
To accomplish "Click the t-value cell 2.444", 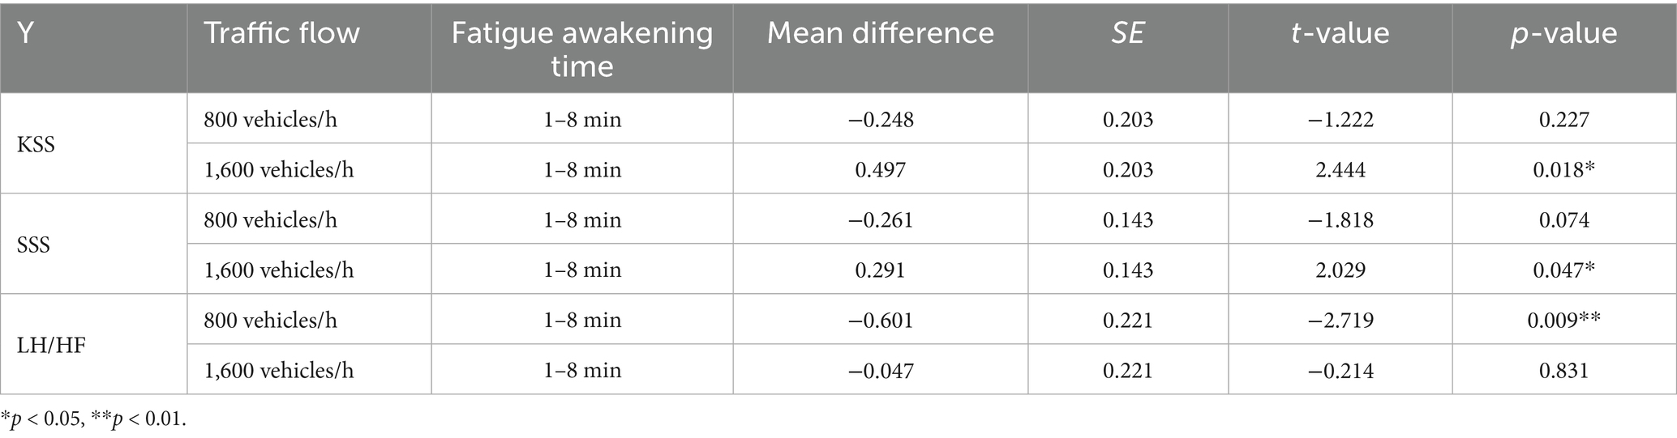I will point(1340,171).
